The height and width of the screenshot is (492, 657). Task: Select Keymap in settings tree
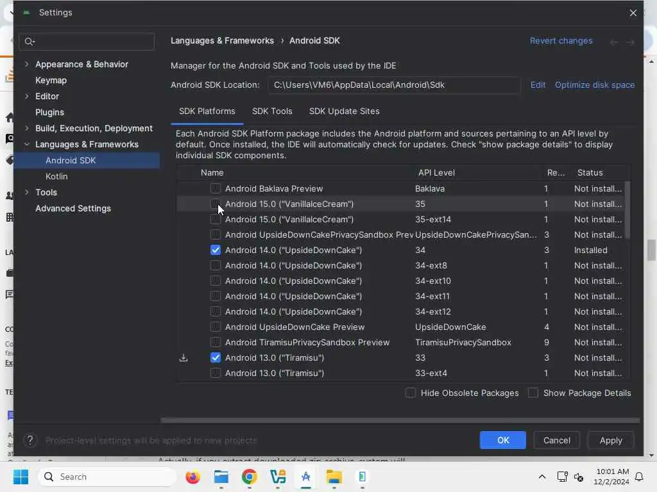click(x=51, y=80)
